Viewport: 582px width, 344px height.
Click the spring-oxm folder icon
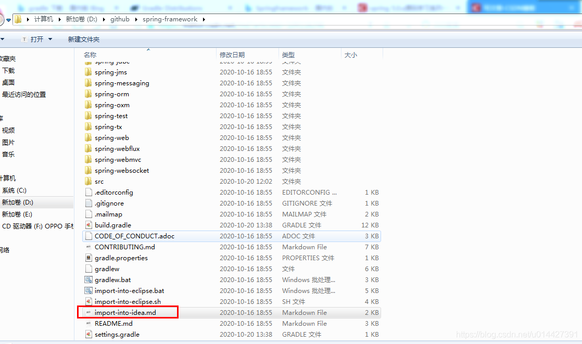coord(88,105)
